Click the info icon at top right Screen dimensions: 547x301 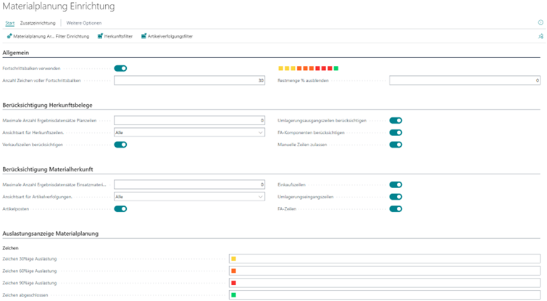[x=540, y=22]
